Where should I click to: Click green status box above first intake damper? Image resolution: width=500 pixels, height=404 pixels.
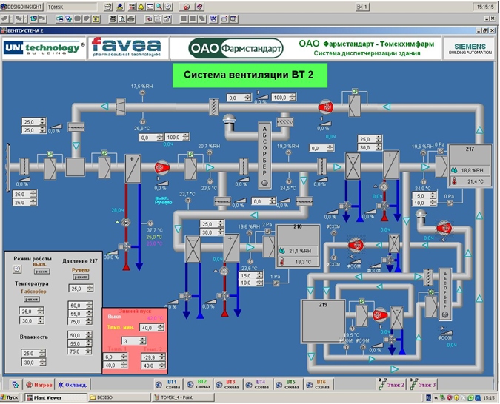[x=50, y=154]
